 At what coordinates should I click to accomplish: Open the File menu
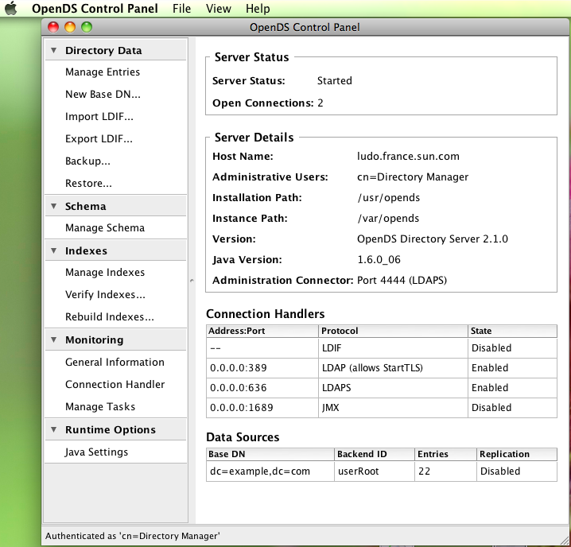tap(181, 9)
